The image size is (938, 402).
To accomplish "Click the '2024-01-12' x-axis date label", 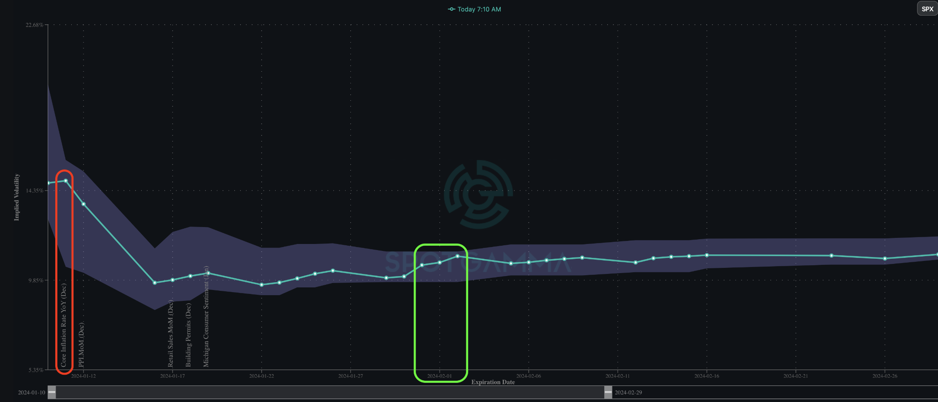I will click(83, 376).
